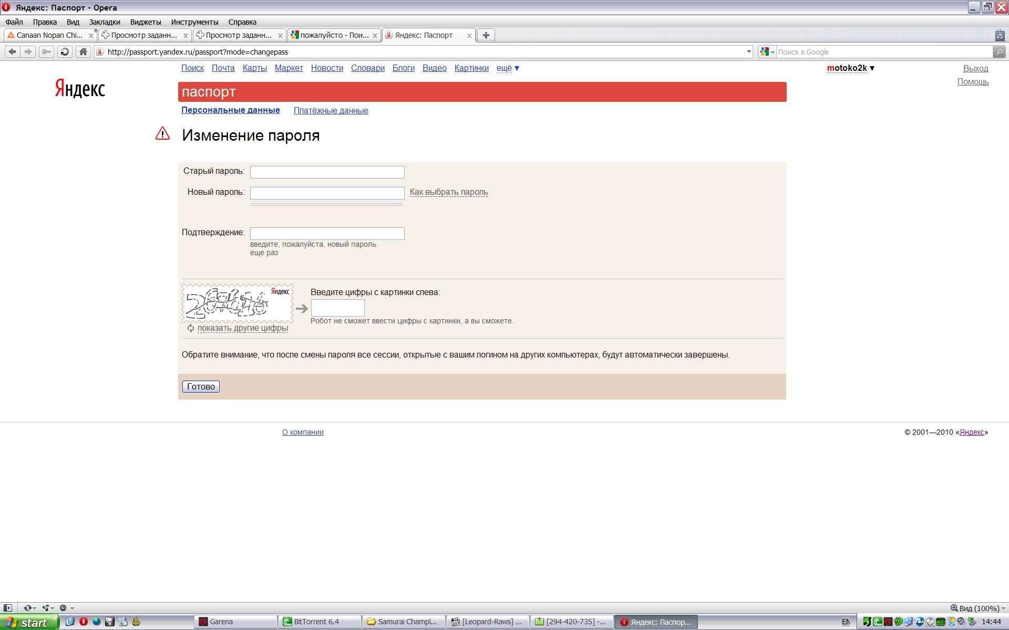Switch to the Canaan Nopan tab
This screenshot has height=630, width=1009.
coord(48,35)
